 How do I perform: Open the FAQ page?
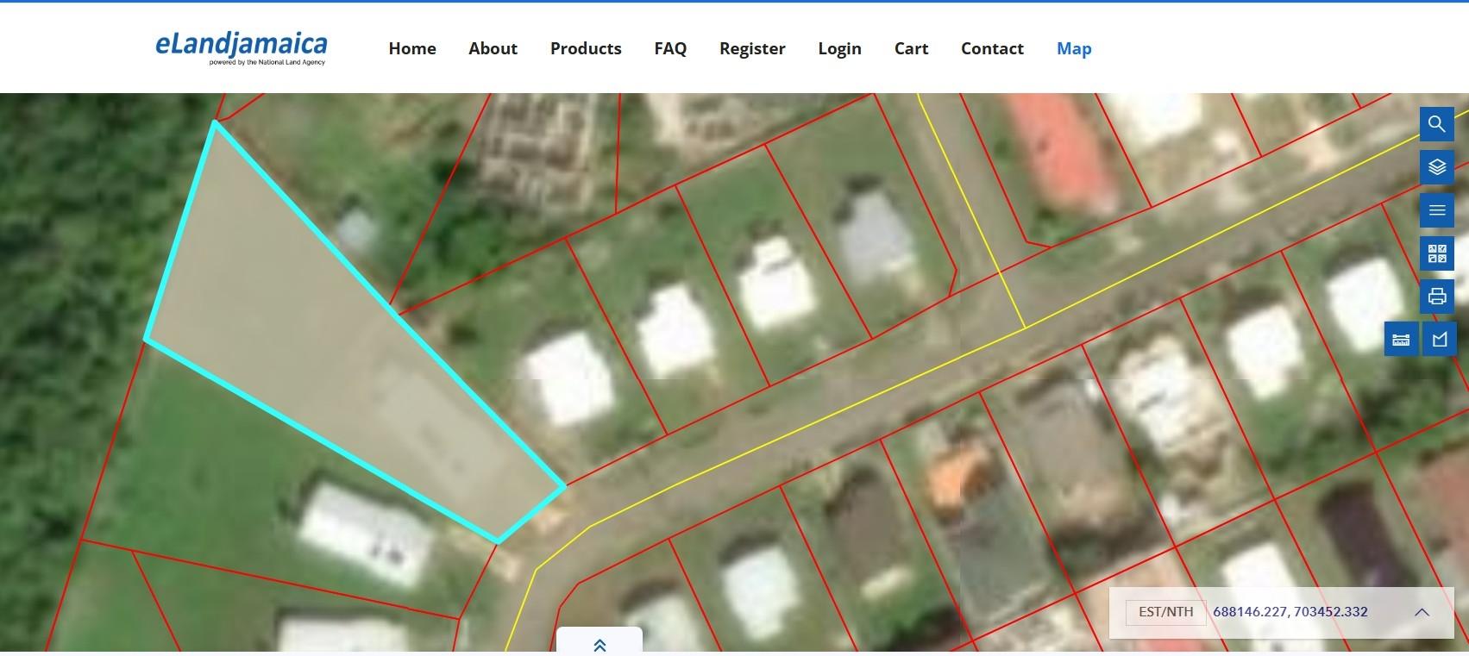670,49
